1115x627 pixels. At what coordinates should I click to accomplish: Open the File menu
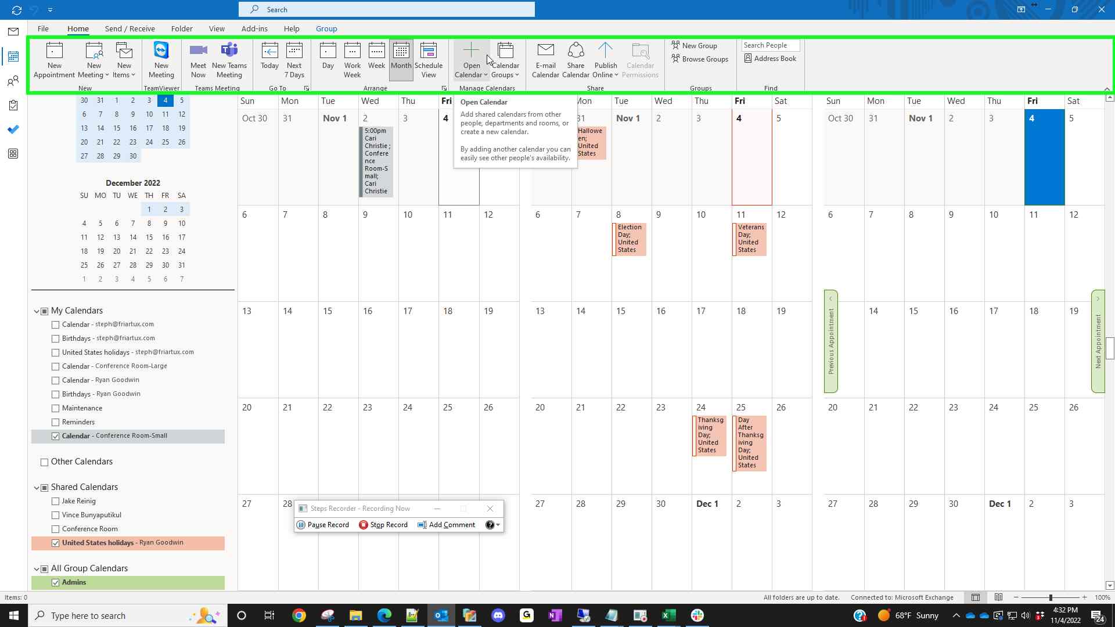(43, 28)
